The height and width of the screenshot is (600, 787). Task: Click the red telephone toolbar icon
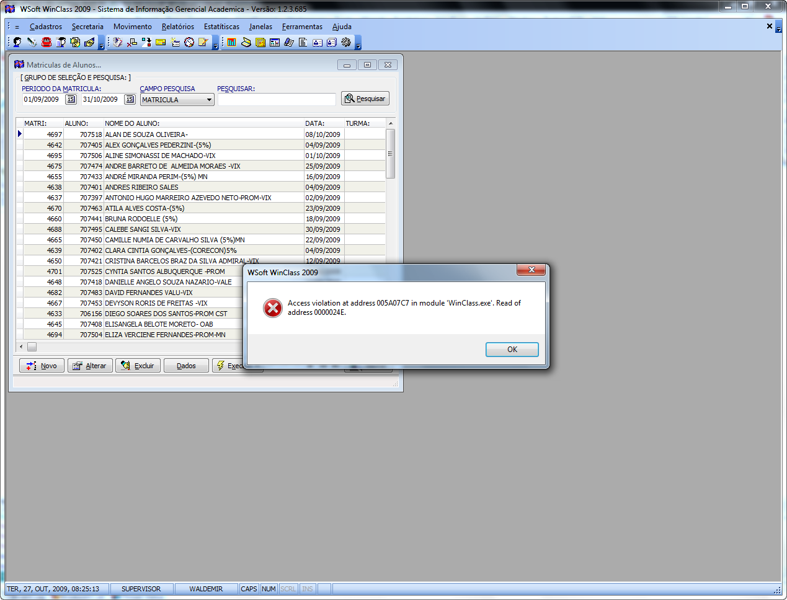point(47,42)
